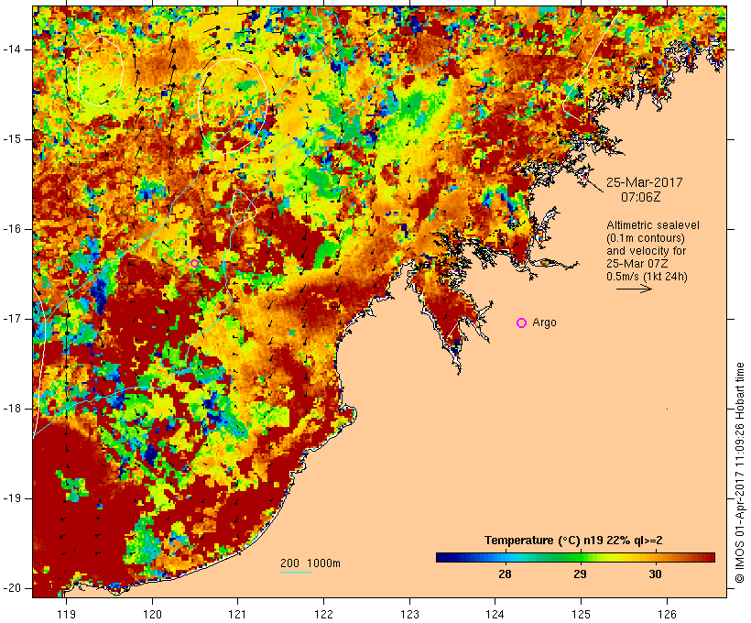
Task: Click the '122' longitude axis label
Action: 324,614
